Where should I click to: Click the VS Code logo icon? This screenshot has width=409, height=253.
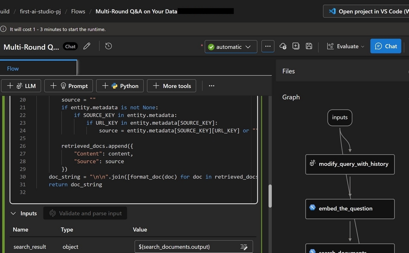(332, 11)
